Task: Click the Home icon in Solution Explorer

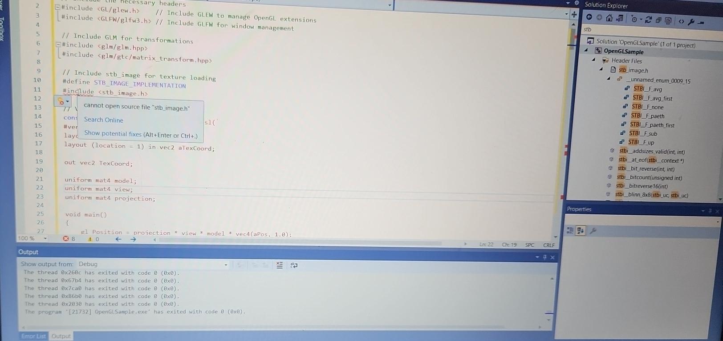Action: 609,18
